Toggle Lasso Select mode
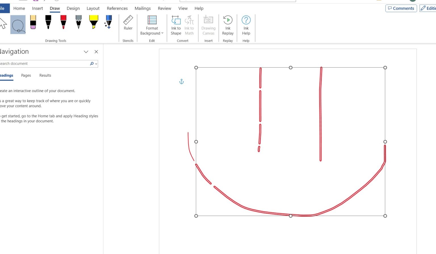Viewport: 436px width, 254px height. 18,24
